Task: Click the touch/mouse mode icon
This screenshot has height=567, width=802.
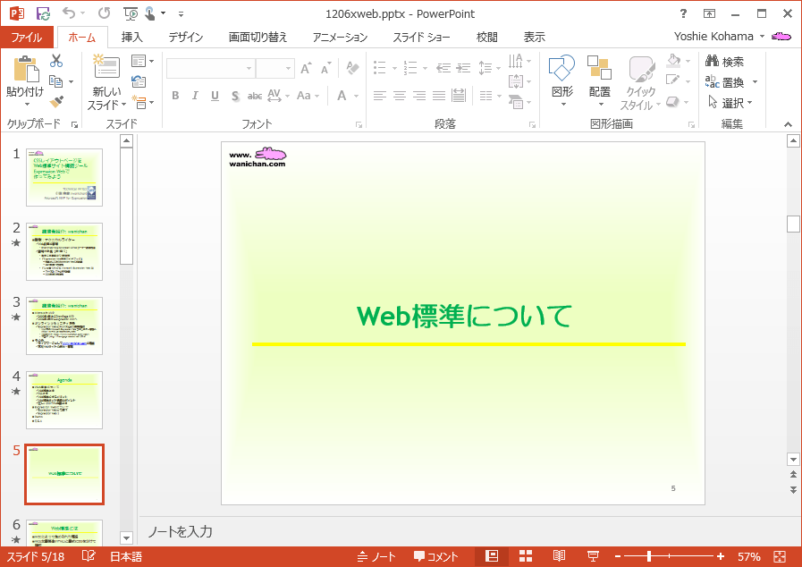Action: point(150,13)
